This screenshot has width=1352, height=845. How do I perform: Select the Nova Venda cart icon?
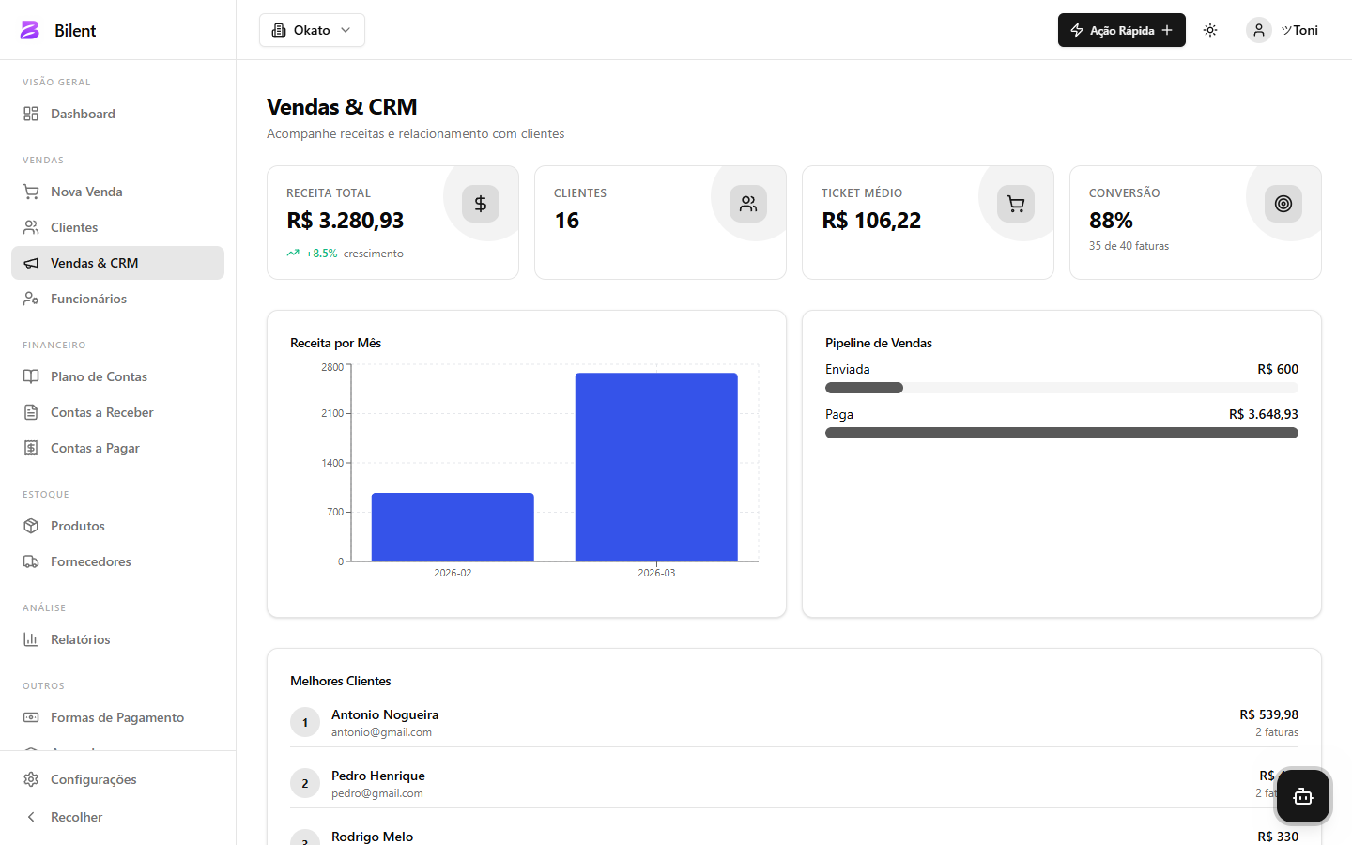click(x=31, y=192)
